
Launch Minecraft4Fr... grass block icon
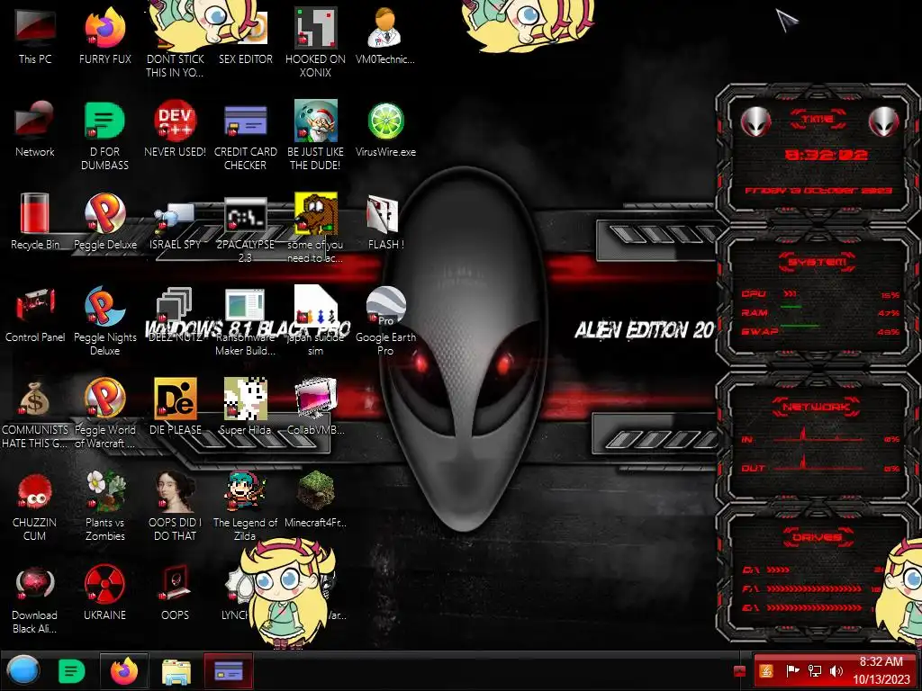coord(315,499)
